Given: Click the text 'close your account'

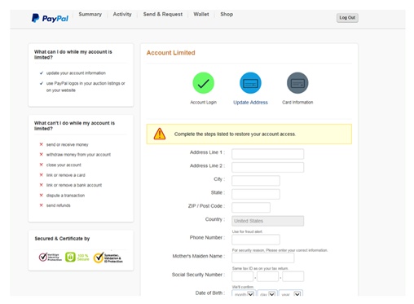Looking at the screenshot, I should pyautogui.click(x=64, y=165).
